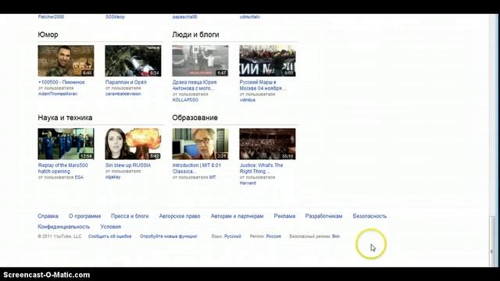Open the Люди и блоги category heading
The width and height of the screenshot is (500, 281).
click(x=195, y=34)
